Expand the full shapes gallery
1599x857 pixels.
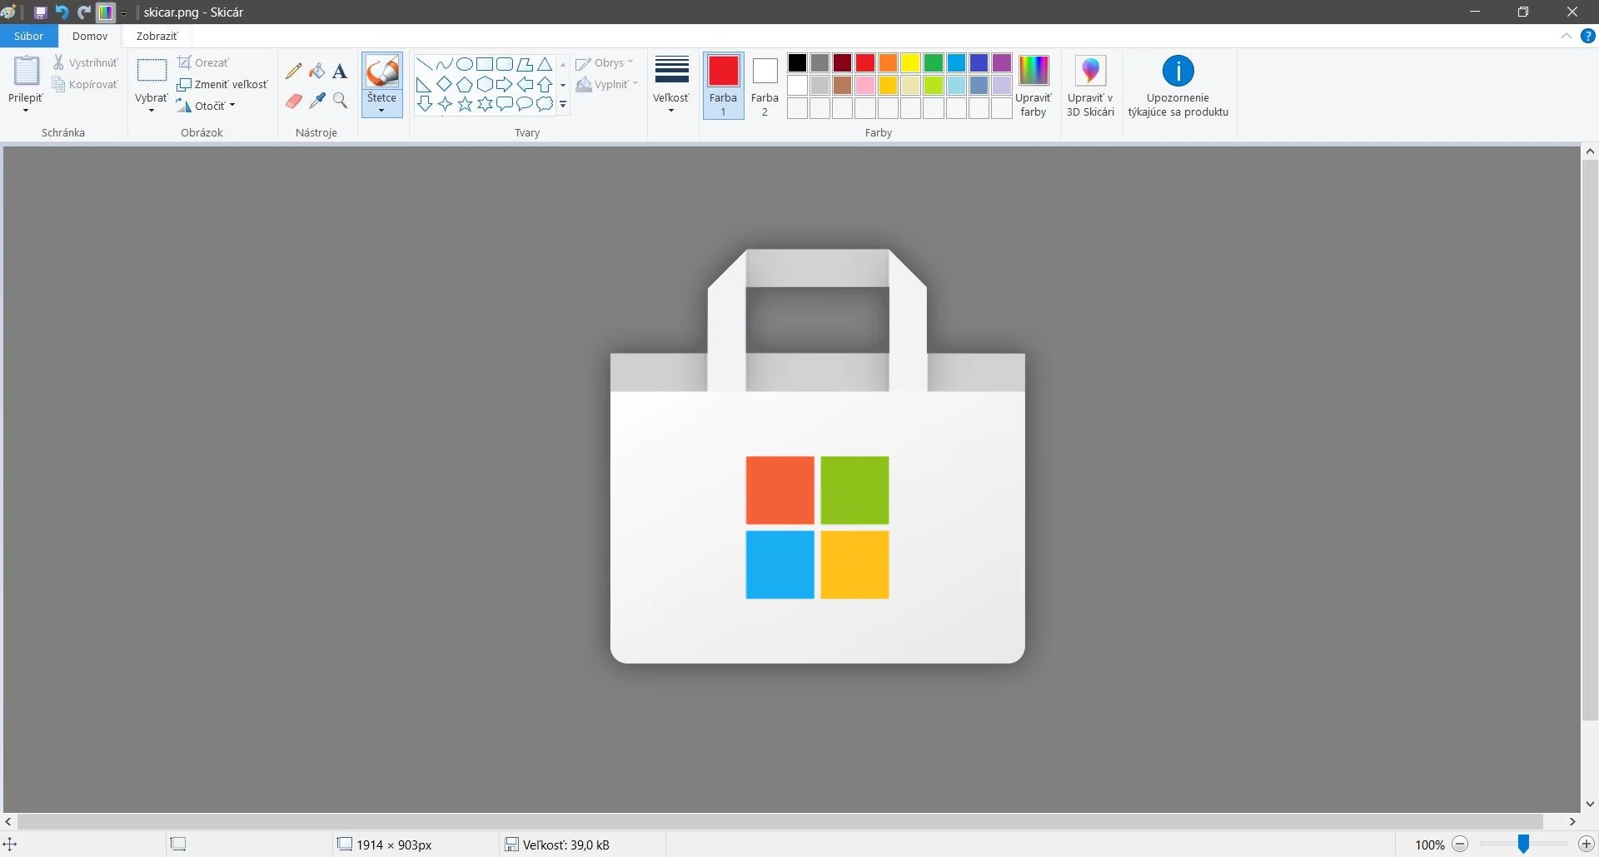pos(563,105)
